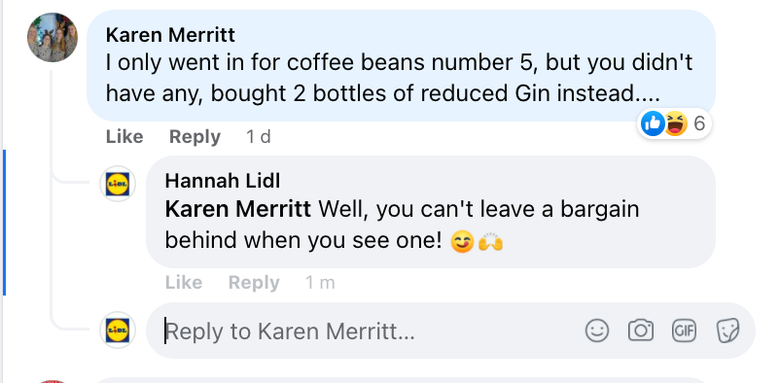This screenshot has height=383, width=780.
Task: View the laughing Haha reaction icon
Action: 676,123
